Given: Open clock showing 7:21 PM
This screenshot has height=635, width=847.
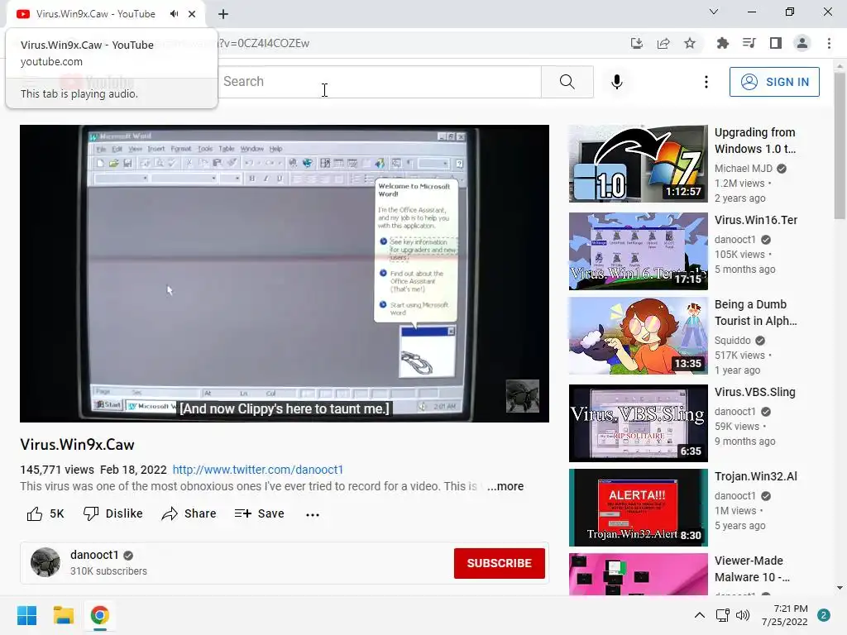Looking at the screenshot, I should (784, 615).
